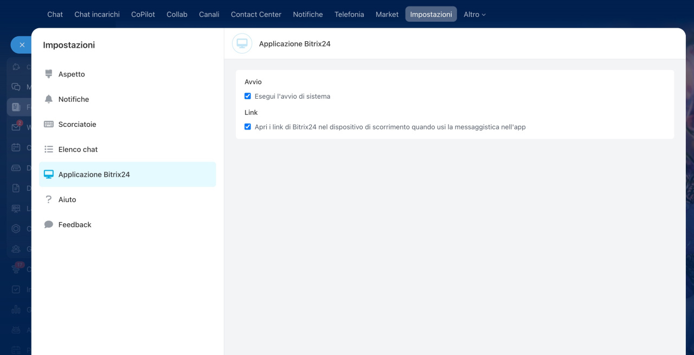Click the monitor icon in the header
This screenshot has width=694, height=355.
pos(242,44)
